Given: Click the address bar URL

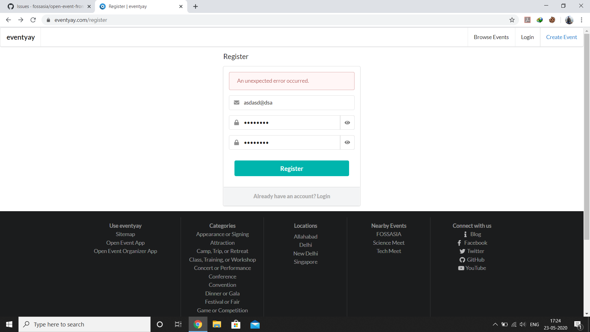Looking at the screenshot, I should 81,20.
